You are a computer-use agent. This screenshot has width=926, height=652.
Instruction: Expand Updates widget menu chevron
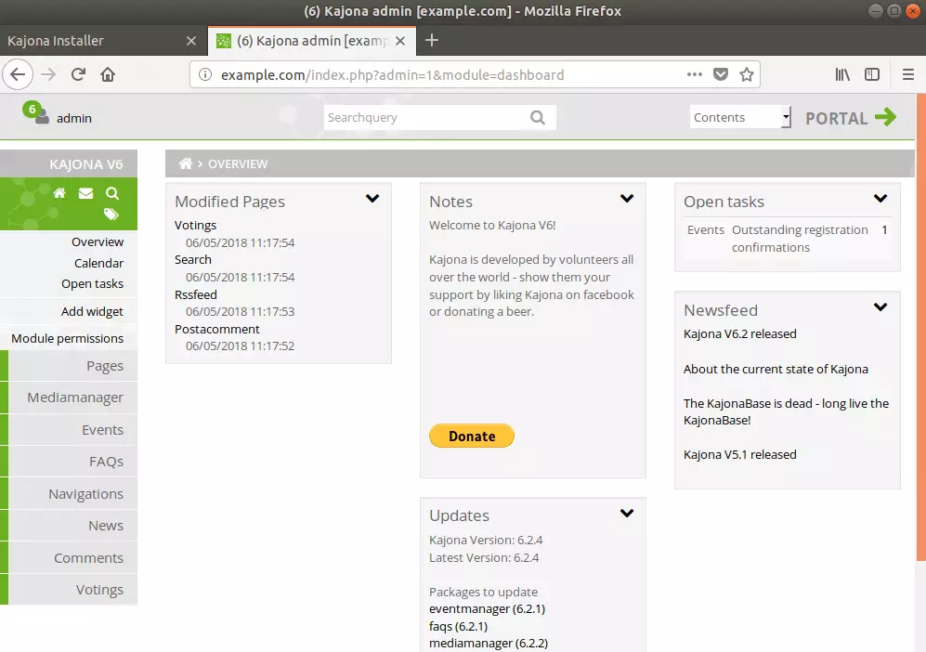pyautogui.click(x=627, y=514)
